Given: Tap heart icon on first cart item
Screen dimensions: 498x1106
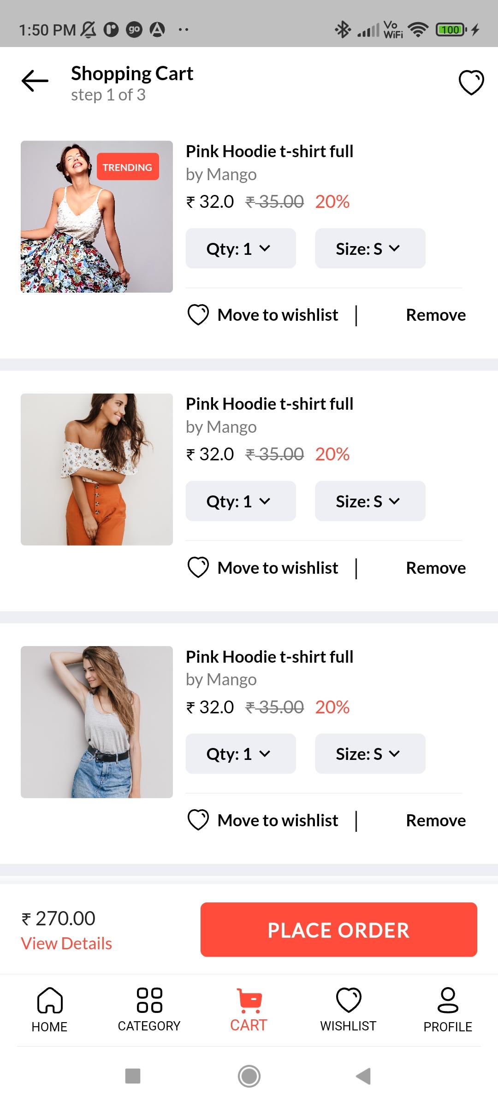Looking at the screenshot, I should point(198,315).
